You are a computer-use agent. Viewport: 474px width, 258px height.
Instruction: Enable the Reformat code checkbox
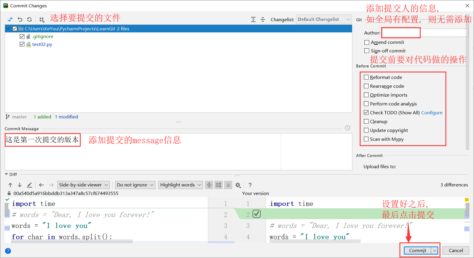pos(366,77)
